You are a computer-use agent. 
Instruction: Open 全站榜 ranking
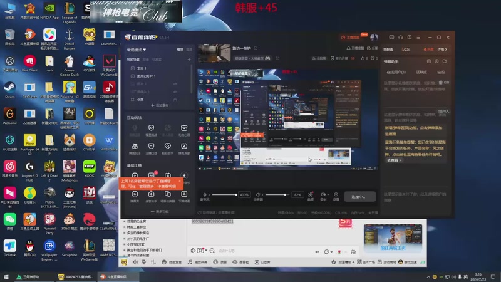tap(319, 58)
